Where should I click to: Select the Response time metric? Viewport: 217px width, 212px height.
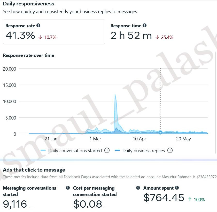coord(142,32)
